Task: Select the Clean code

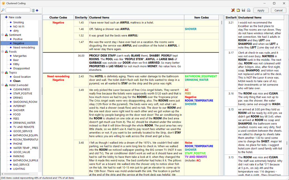Action: point(17,81)
